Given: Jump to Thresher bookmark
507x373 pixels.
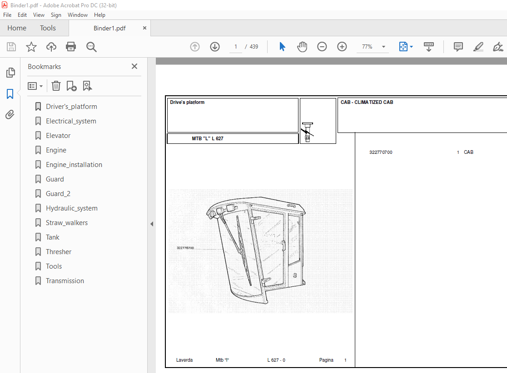Looking at the screenshot, I should point(59,252).
